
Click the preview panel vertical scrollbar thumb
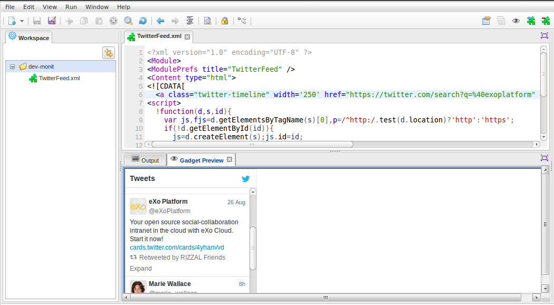(546, 224)
